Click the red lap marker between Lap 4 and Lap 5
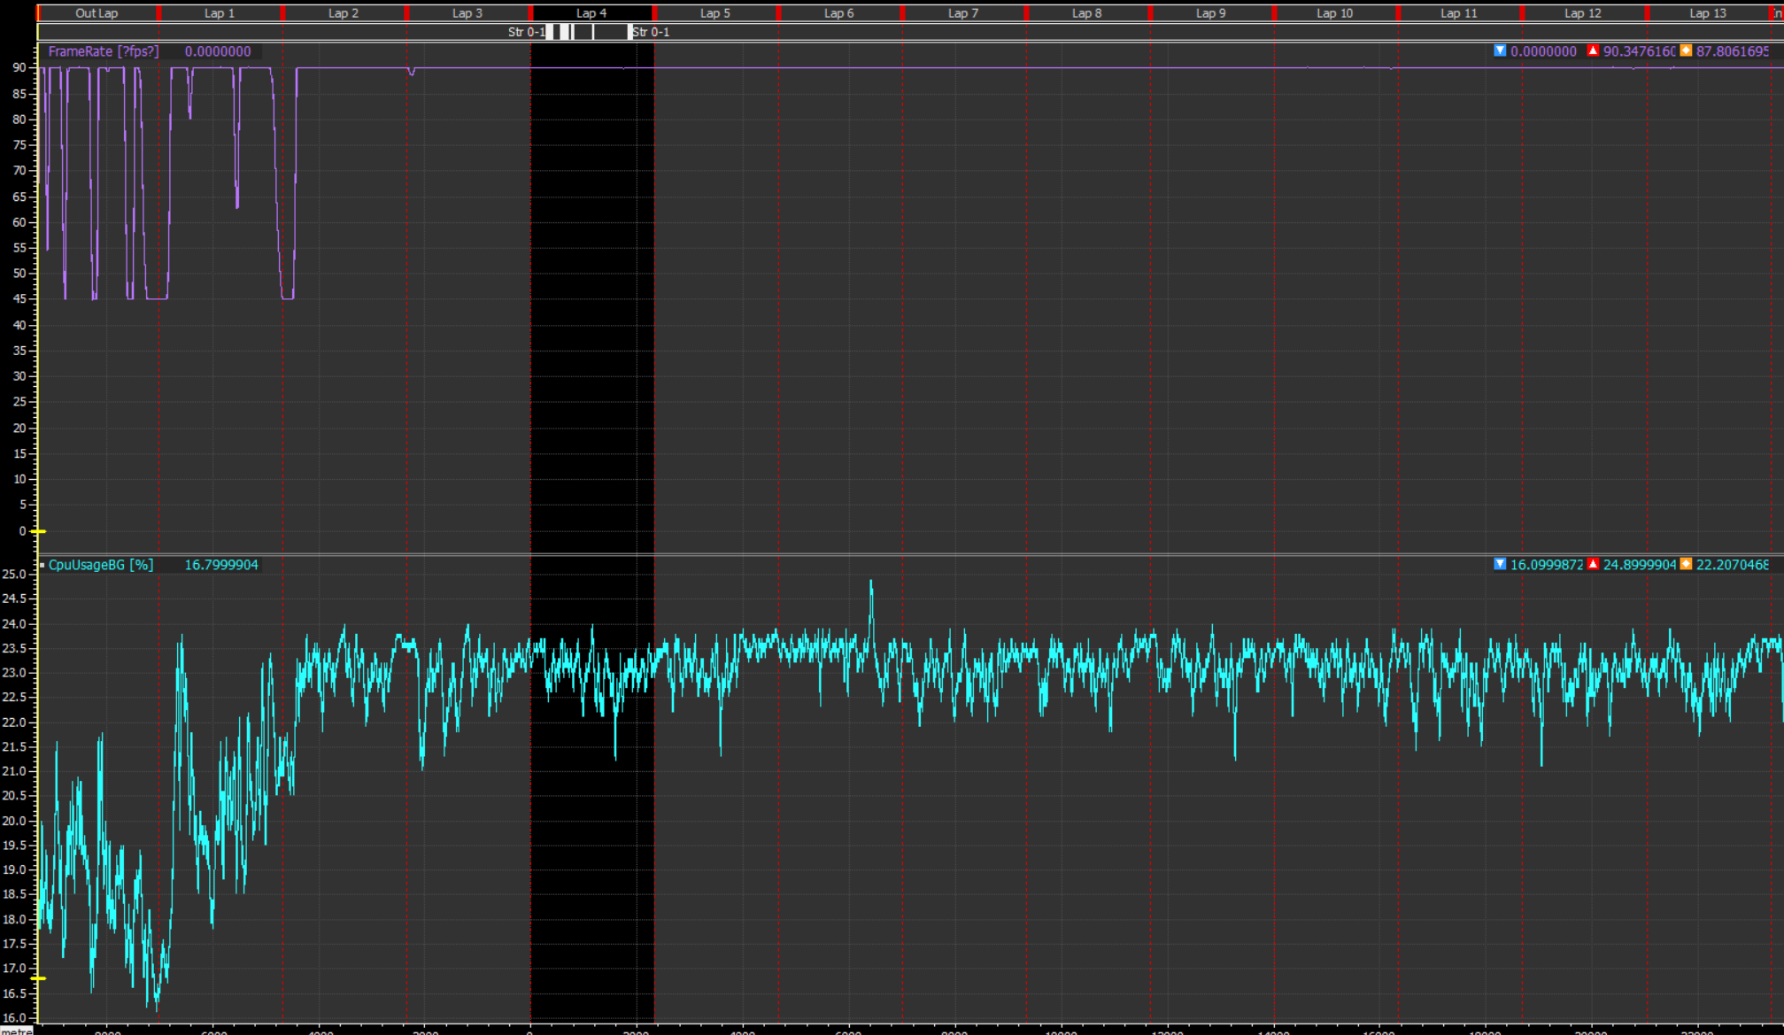Screen dimensions: 1784x1035 (654, 13)
